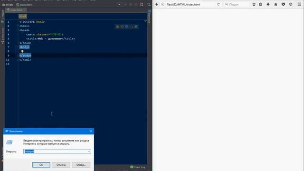This screenshot has height=171, width=304.
Task: Open Project Structure icon in IDE toolbar
Action: (x=142, y=4)
